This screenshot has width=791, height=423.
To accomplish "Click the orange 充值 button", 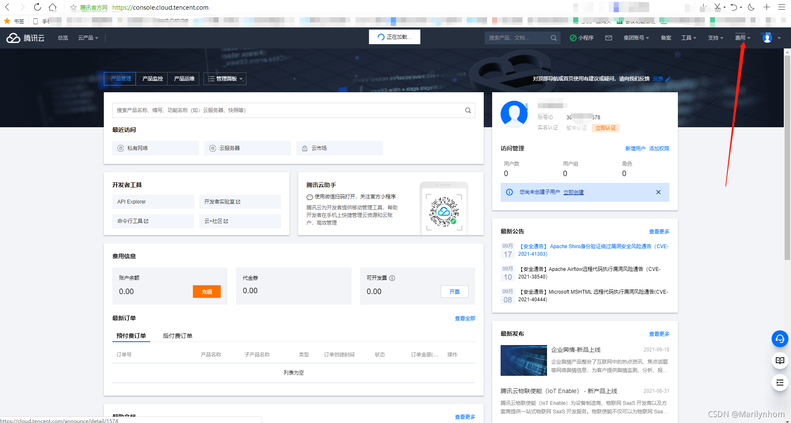I will [207, 292].
